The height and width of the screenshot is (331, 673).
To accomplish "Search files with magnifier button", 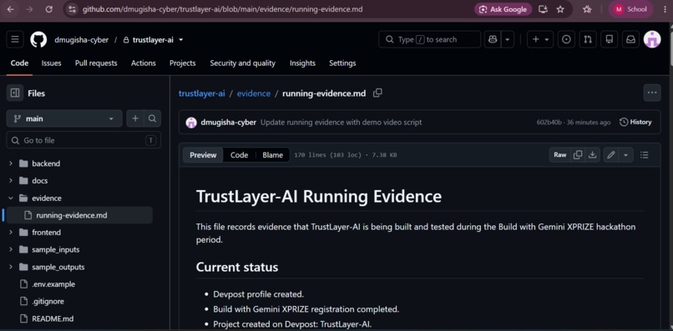I will 152,118.
